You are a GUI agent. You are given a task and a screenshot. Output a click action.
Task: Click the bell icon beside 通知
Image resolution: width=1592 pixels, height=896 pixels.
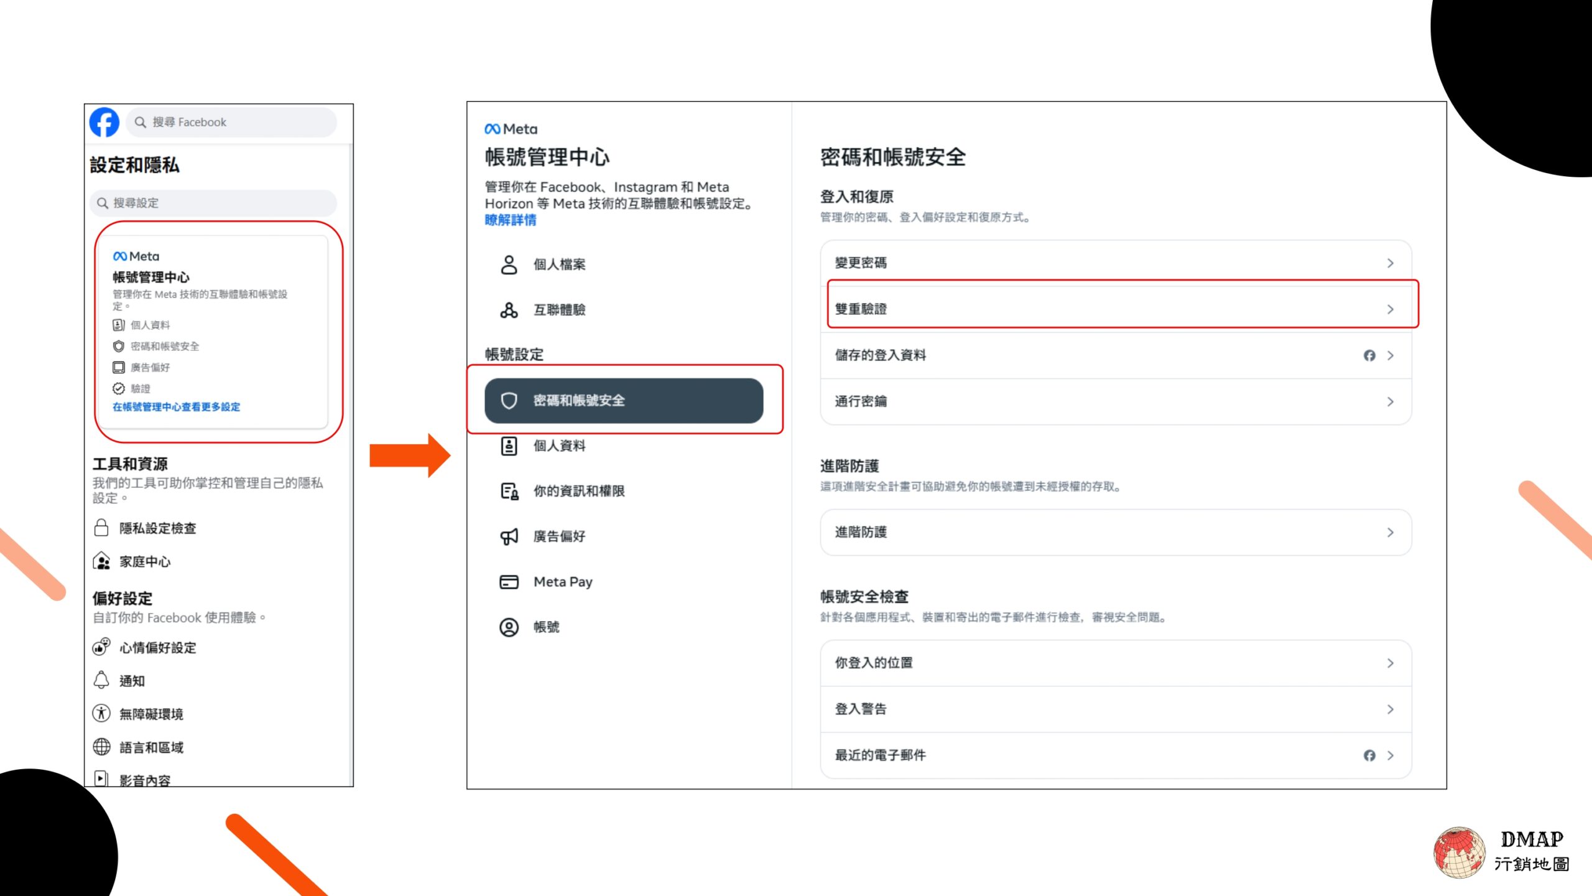(101, 680)
